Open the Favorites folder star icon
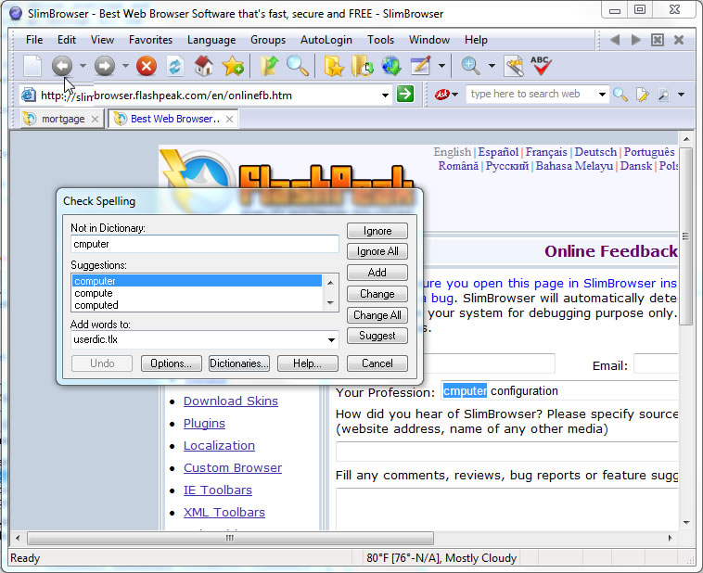Image resolution: width=703 pixels, height=573 pixels. pyautogui.click(x=334, y=66)
